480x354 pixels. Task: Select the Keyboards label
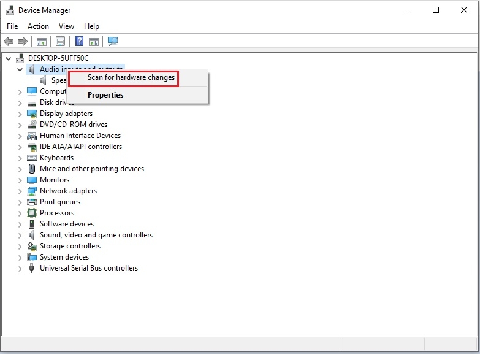pyautogui.click(x=56, y=158)
